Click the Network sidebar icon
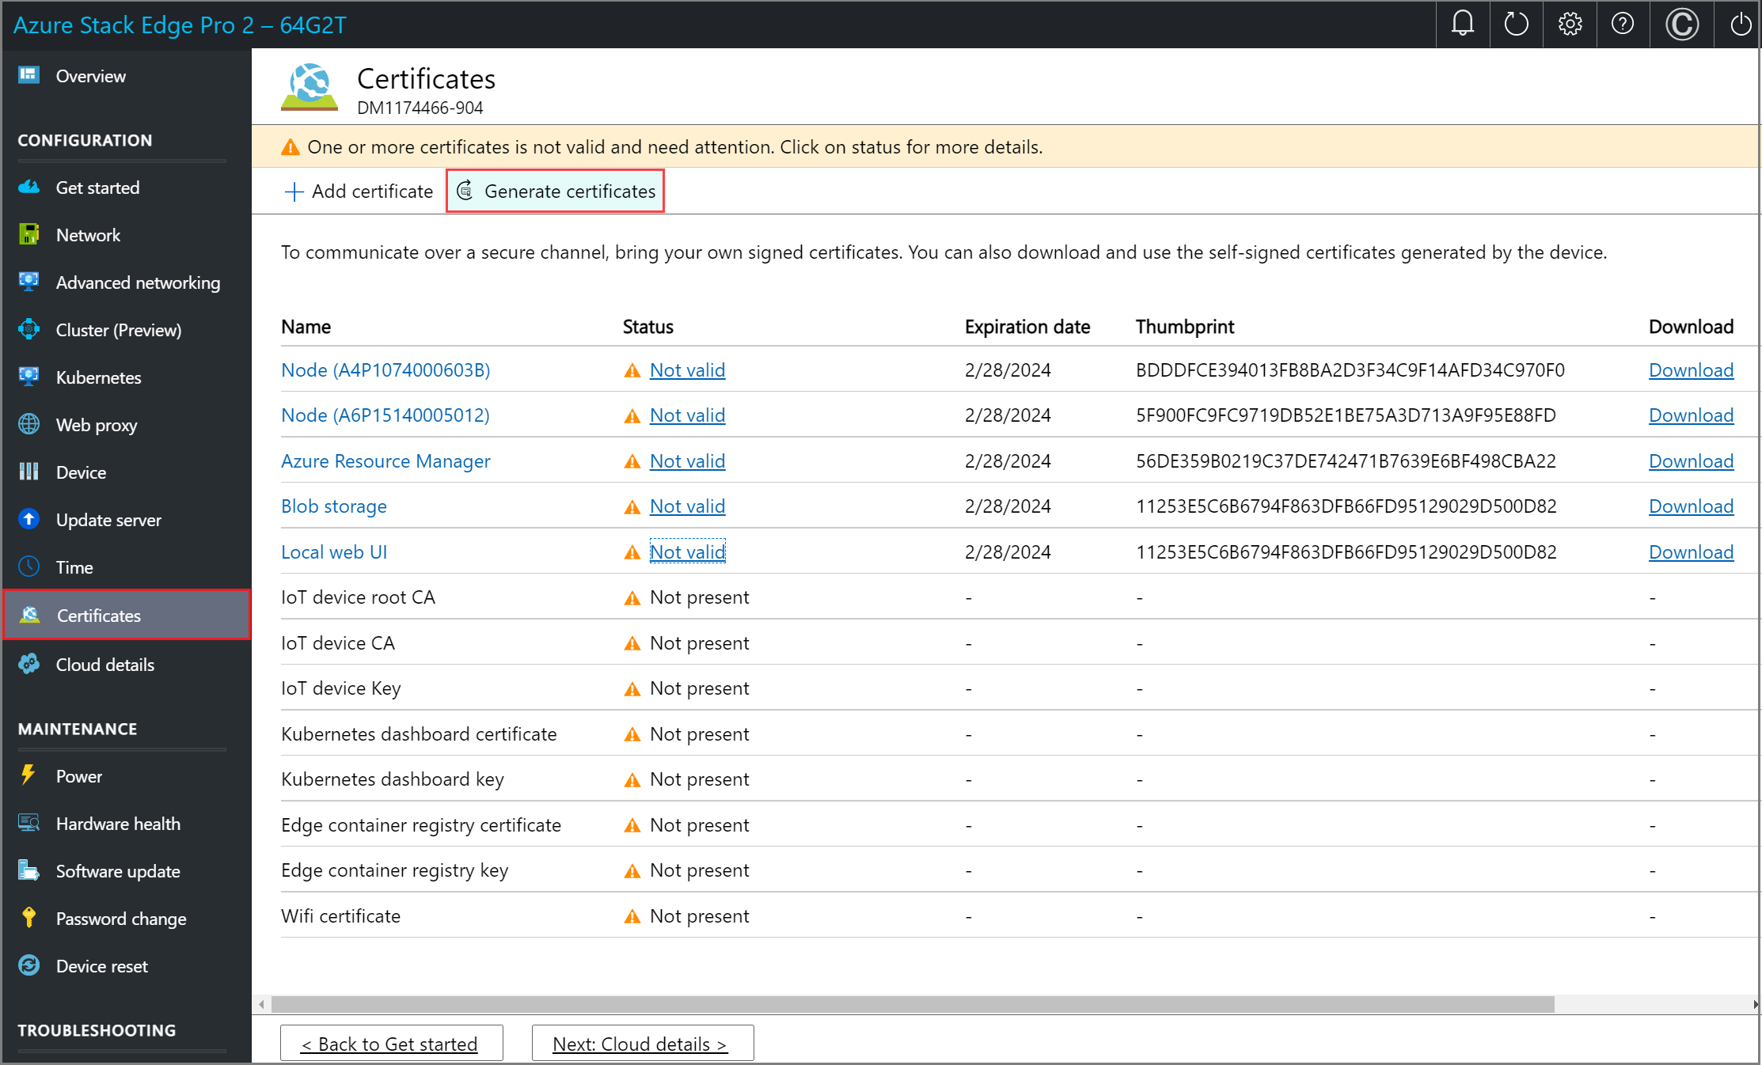The height and width of the screenshot is (1065, 1762). click(30, 234)
